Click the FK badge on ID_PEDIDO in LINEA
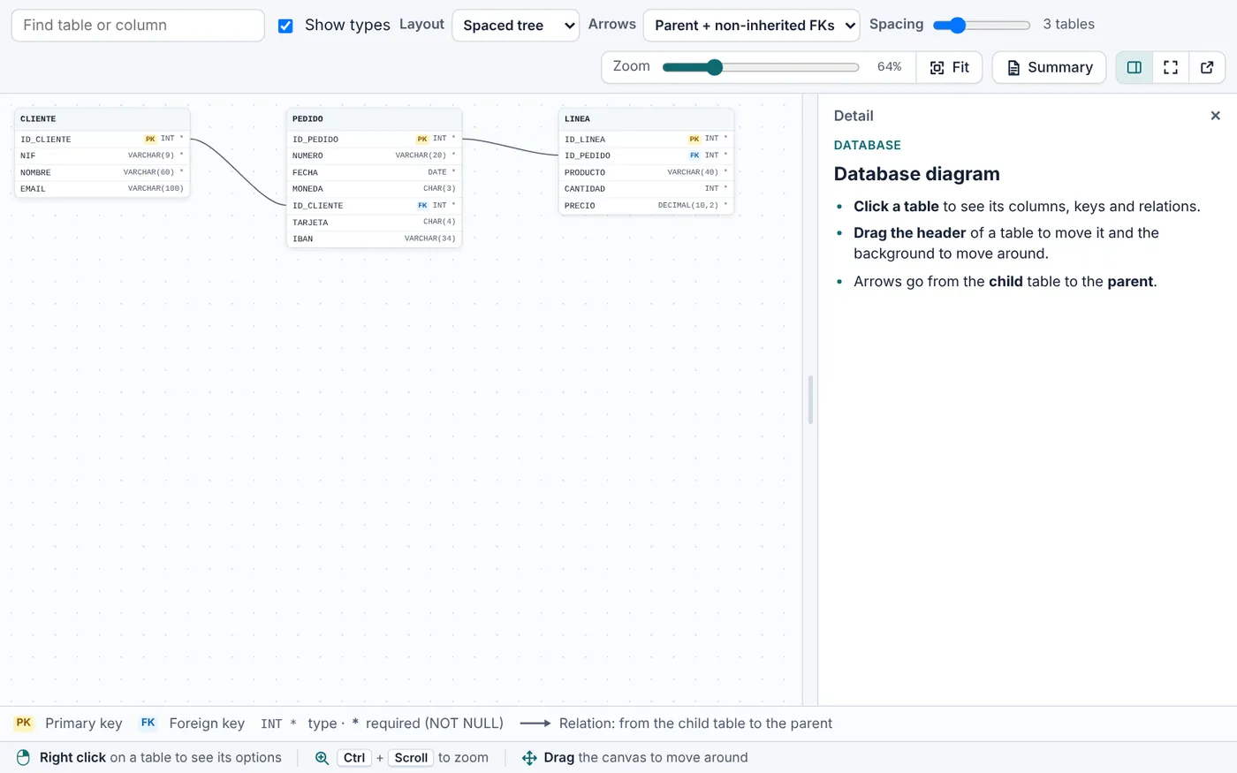1237x773 pixels. (x=694, y=155)
